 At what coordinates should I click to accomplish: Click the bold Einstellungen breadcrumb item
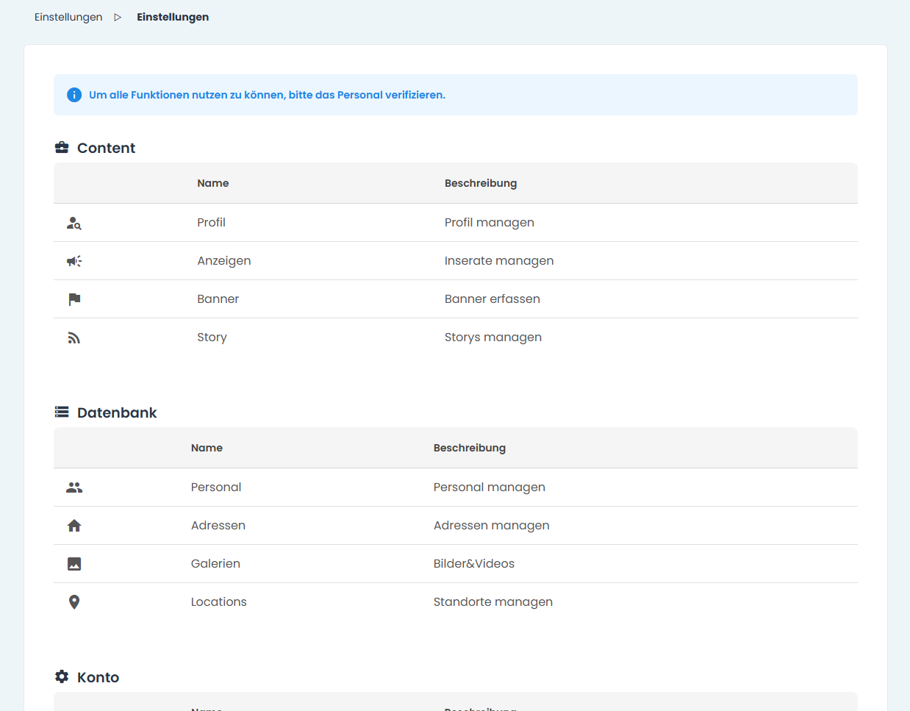click(x=173, y=17)
